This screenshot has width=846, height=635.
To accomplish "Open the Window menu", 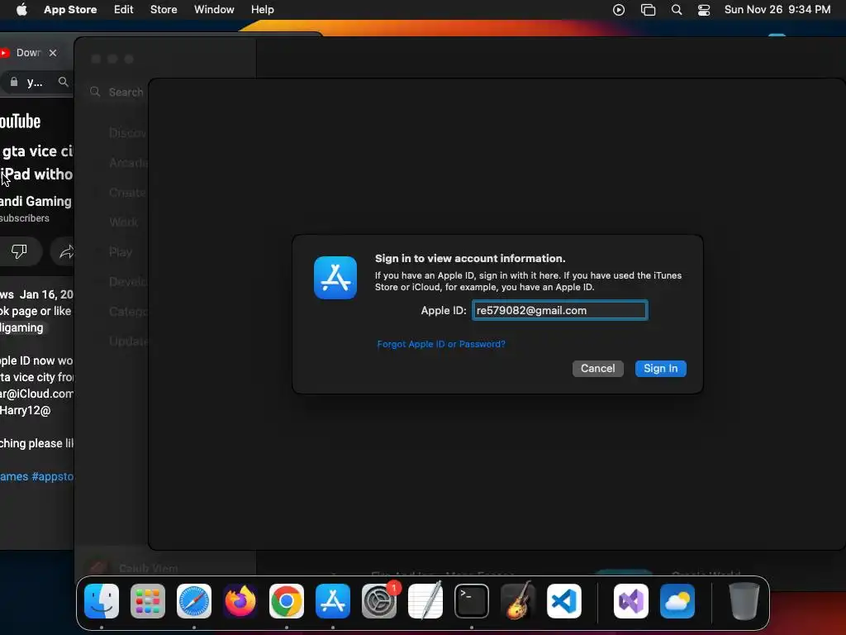I will [214, 10].
